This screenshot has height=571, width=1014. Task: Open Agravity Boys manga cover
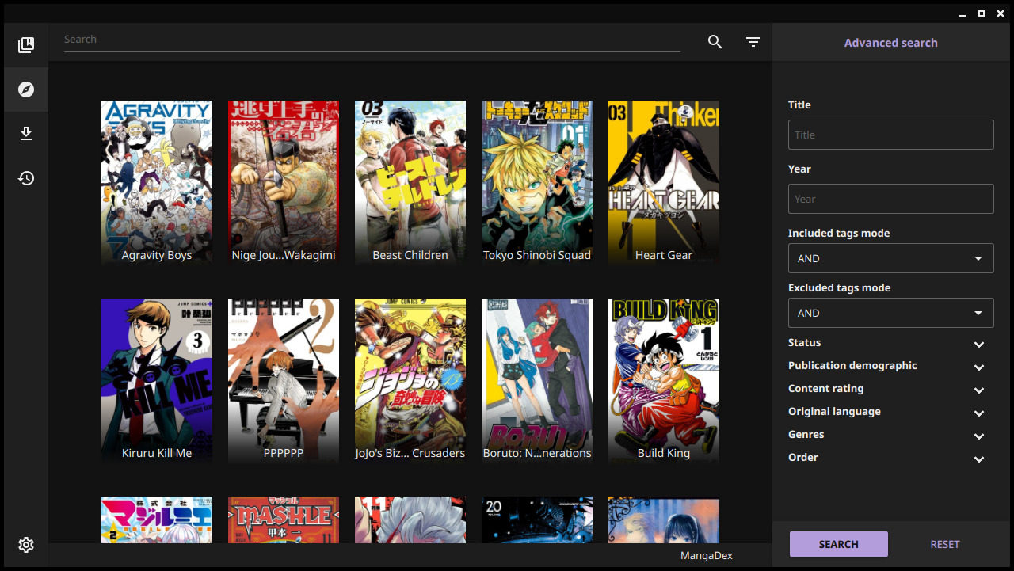pos(157,182)
